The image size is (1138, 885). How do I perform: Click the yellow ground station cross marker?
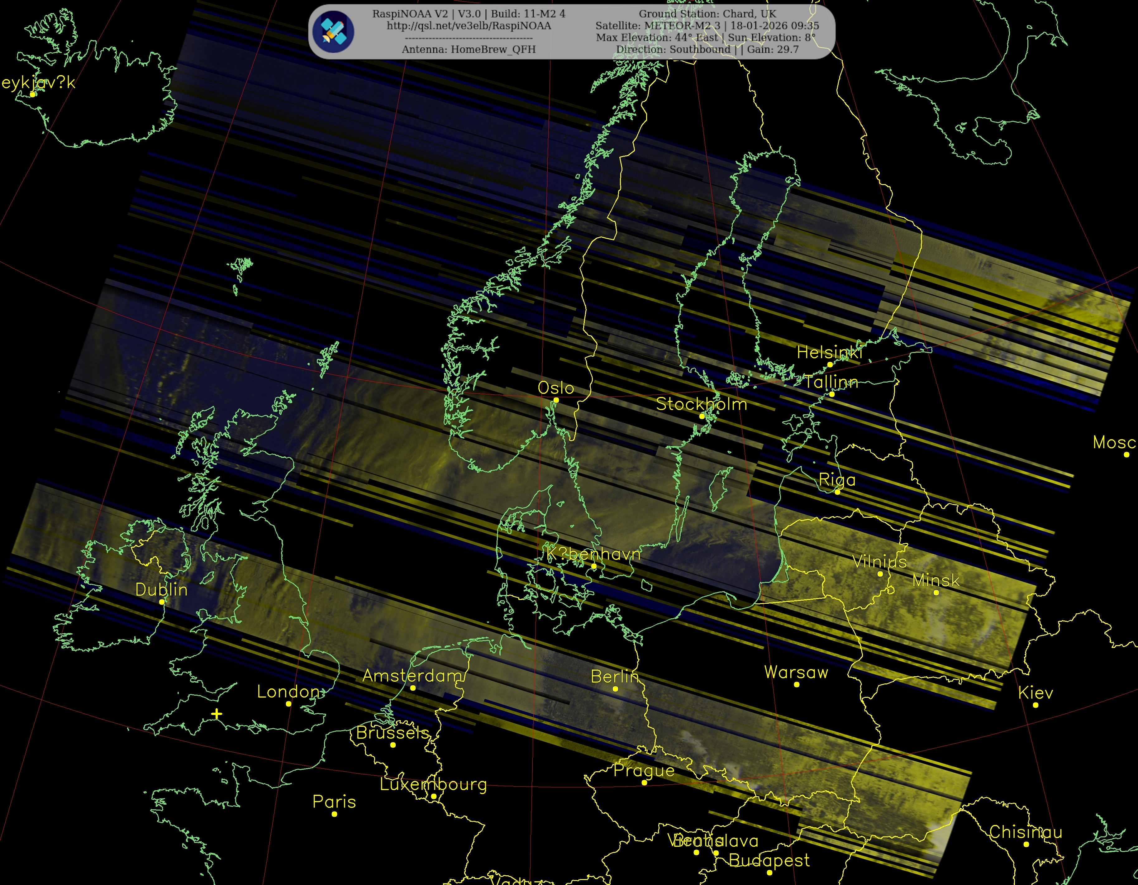(217, 714)
